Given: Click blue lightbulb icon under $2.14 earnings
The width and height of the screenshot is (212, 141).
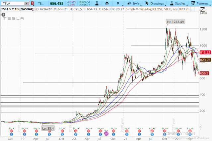Looking at the screenshot, I should tap(76, 134).
